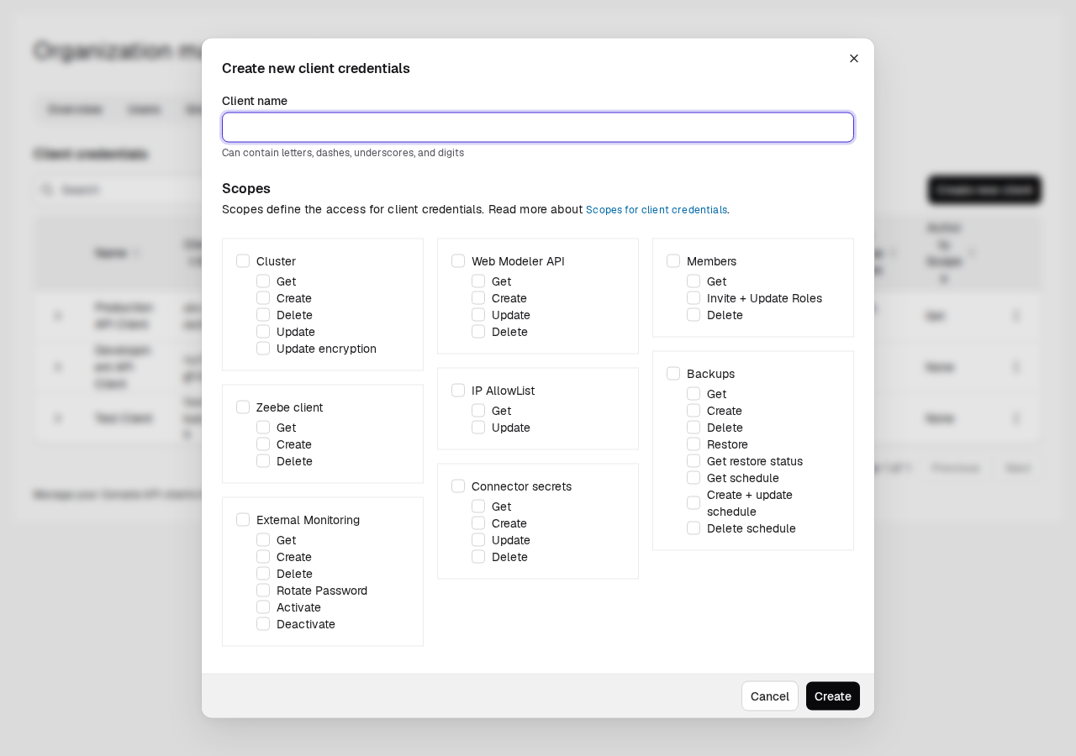Check the Web Modeler API checkbox

458,261
